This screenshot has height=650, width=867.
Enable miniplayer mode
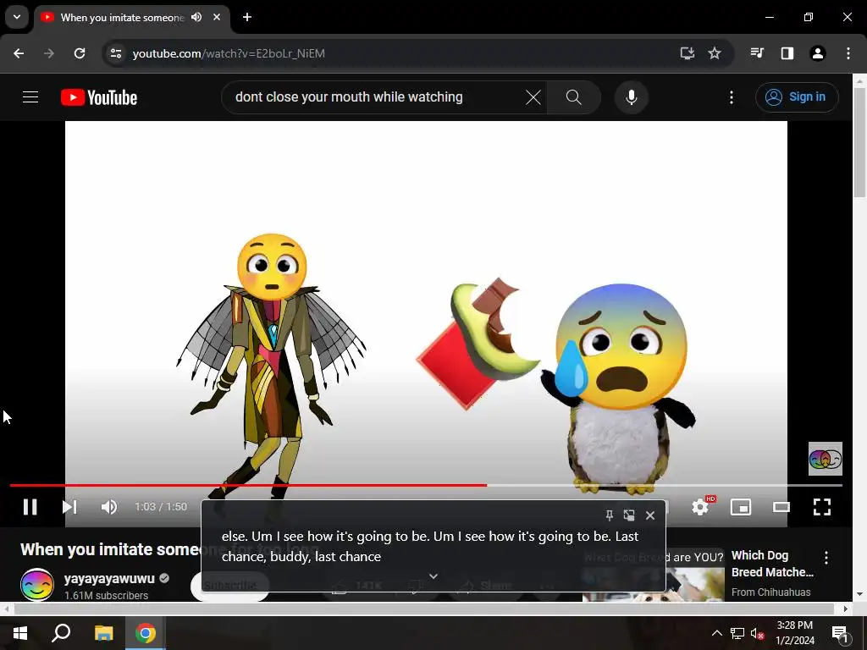point(741,507)
